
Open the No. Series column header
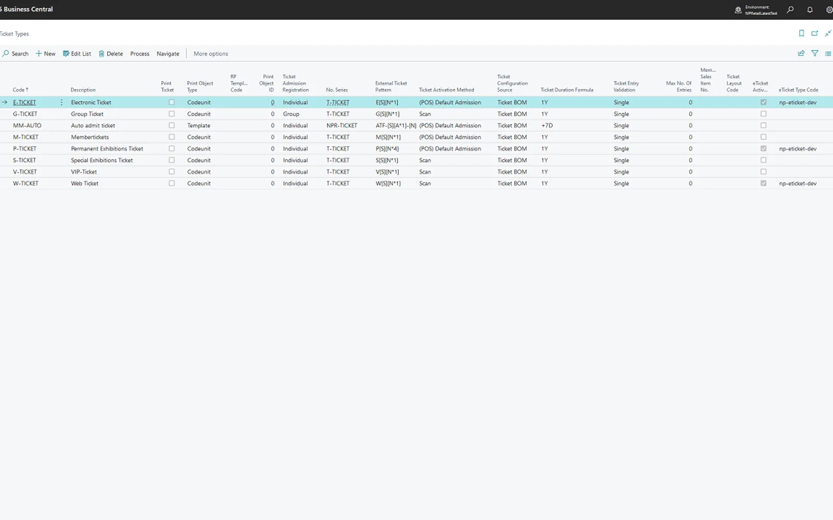point(337,90)
